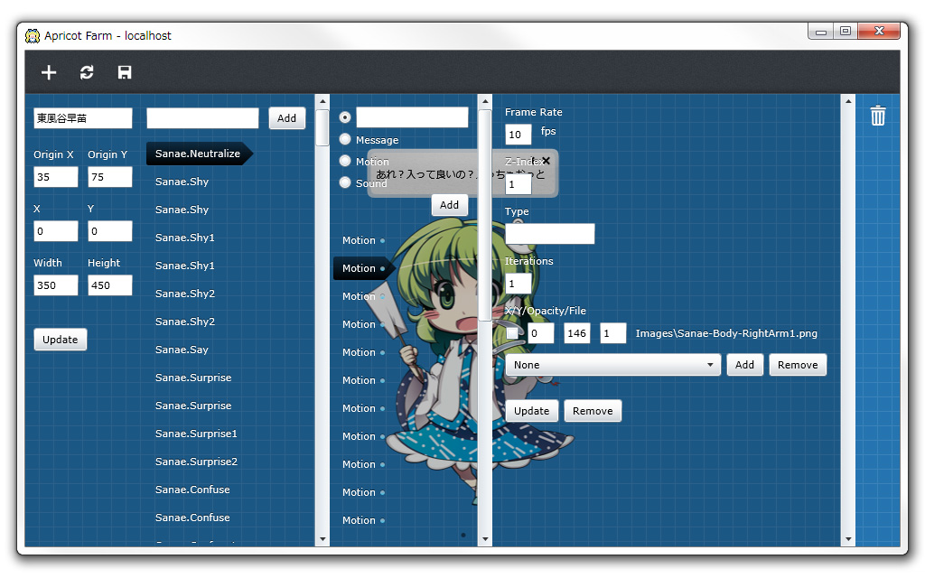Close the Japanese message bubble with its X

click(x=546, y=161)
